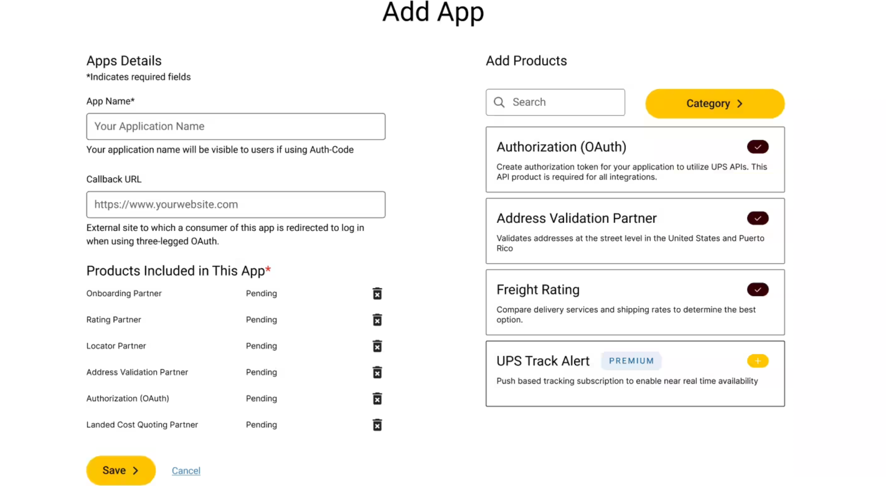Delete Address Validation Partner from included products
The width and height of the screenshot is (886, 486).
(377, 372)
